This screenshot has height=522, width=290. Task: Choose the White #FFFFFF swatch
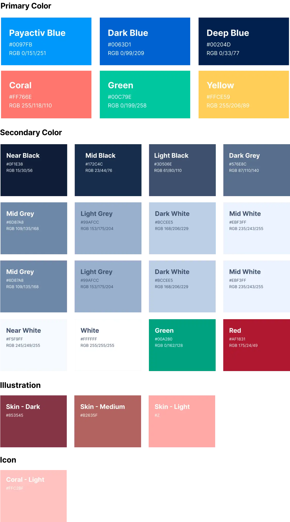108,345
